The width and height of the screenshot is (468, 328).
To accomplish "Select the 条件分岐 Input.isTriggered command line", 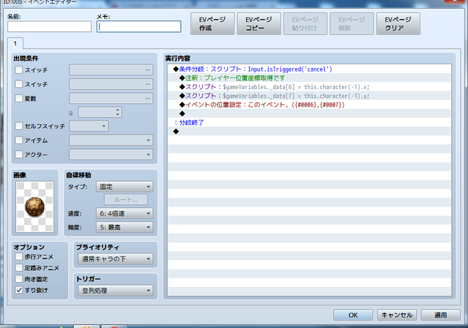I will 309,69.
